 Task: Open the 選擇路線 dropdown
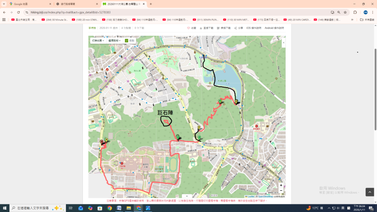pyautogui.click(x=115, y=41)
